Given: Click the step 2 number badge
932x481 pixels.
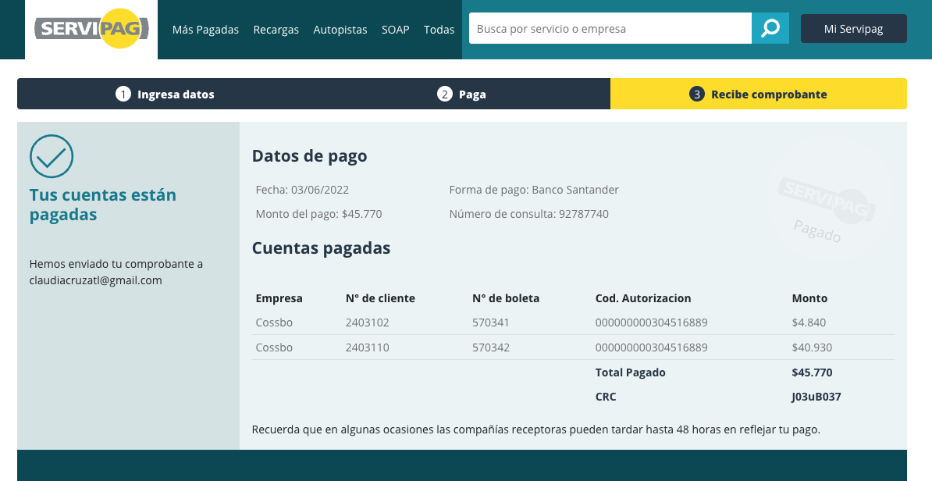Looking at the screenshot, I should 444,94.
